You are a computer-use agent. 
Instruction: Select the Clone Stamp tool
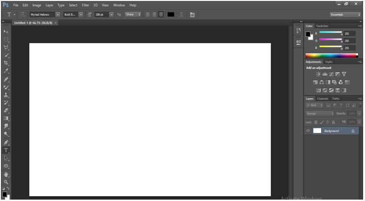click(x=6, y=95)
